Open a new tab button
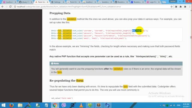The height and width of the screenshot is (108, 192). 164,2
